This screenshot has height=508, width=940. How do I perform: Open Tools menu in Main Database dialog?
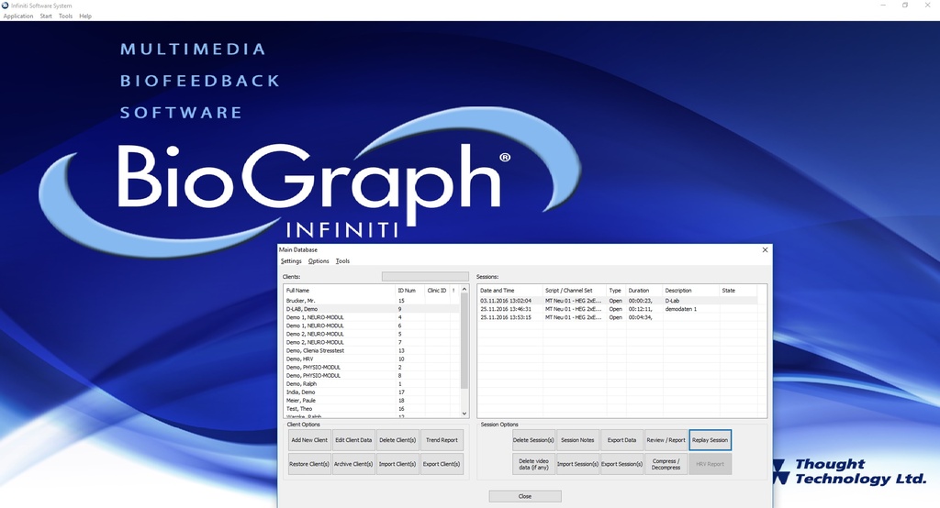pos(343,261)
